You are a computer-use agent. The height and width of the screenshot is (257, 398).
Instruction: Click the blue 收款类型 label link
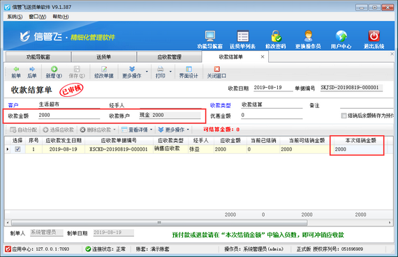click(x=221, y=105)
